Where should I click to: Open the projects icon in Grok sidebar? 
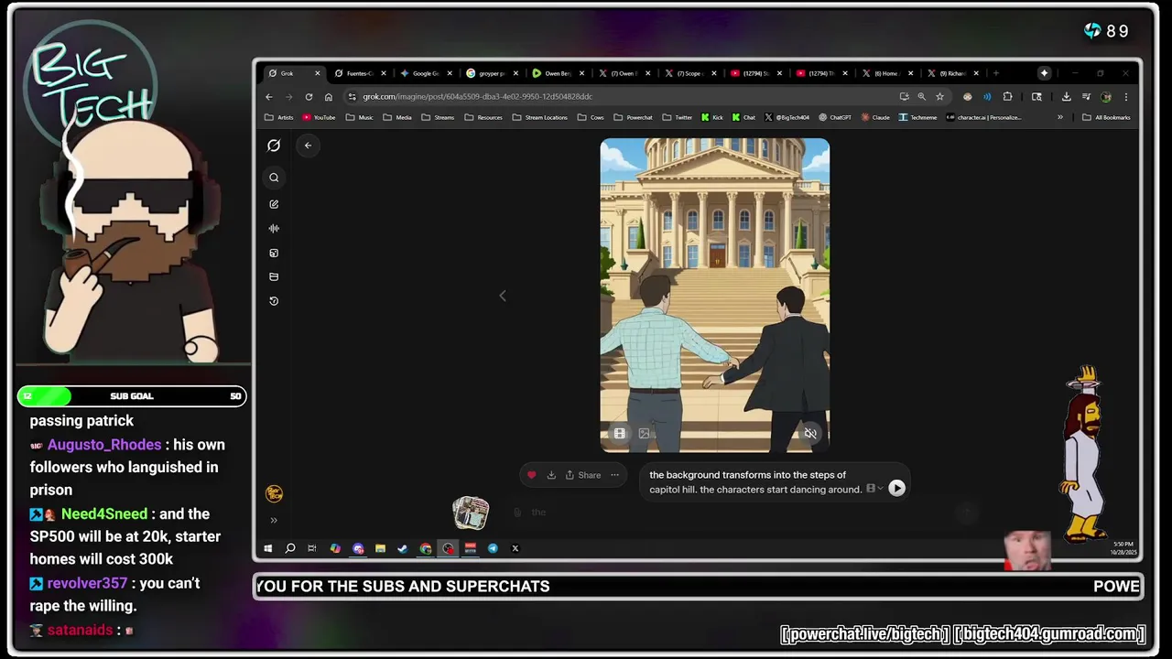[274, 276]
